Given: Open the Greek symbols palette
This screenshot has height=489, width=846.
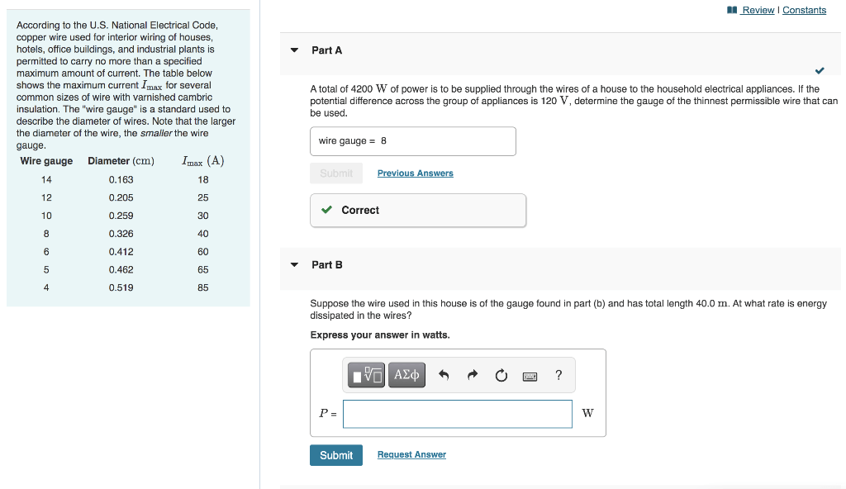Looking at the screenshot, I should pos(407,376).
